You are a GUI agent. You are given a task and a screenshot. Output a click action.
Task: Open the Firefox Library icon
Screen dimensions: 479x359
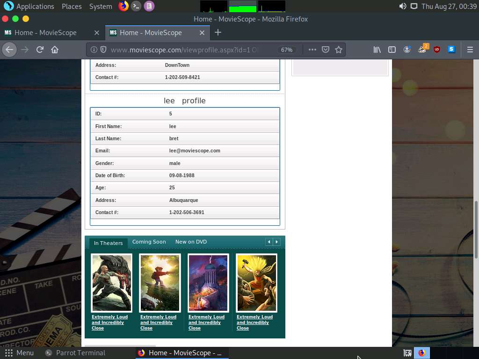pos(377,50)
